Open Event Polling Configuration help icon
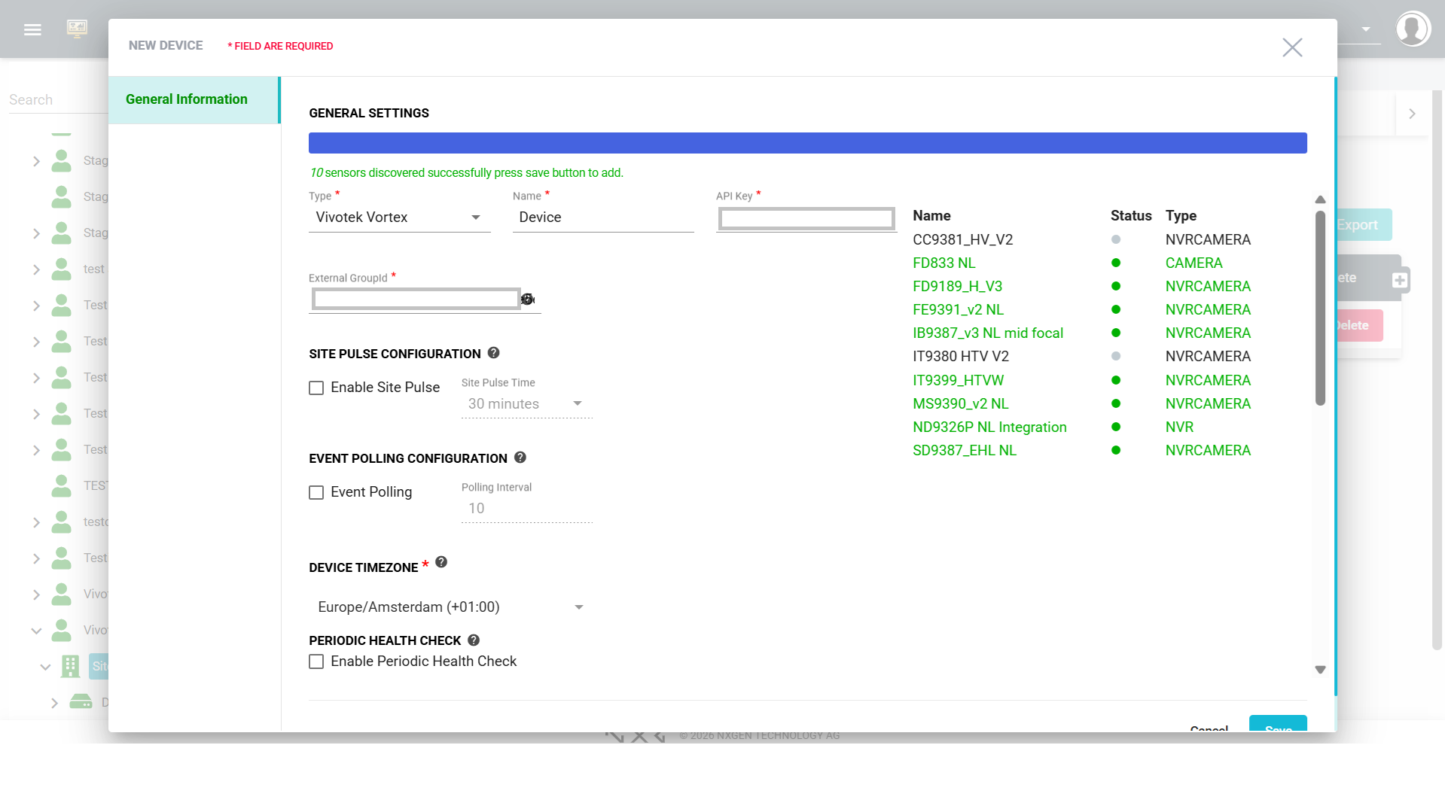 pyautogui.click(x=520, y=458)
